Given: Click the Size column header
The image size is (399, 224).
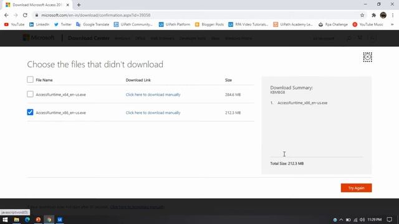Looking at the screenshot, I should pos(228,80).
